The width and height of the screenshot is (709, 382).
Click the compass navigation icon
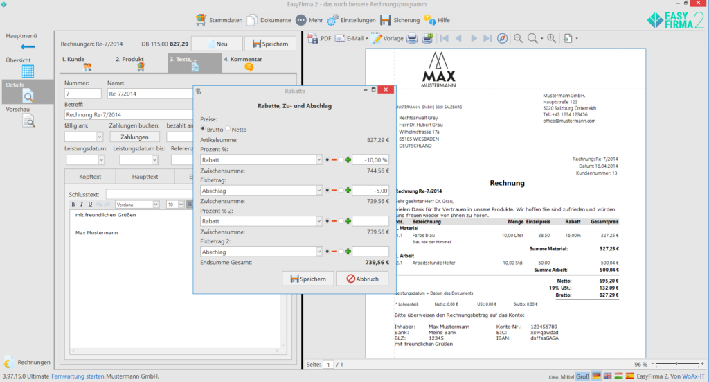coord(502,38)
